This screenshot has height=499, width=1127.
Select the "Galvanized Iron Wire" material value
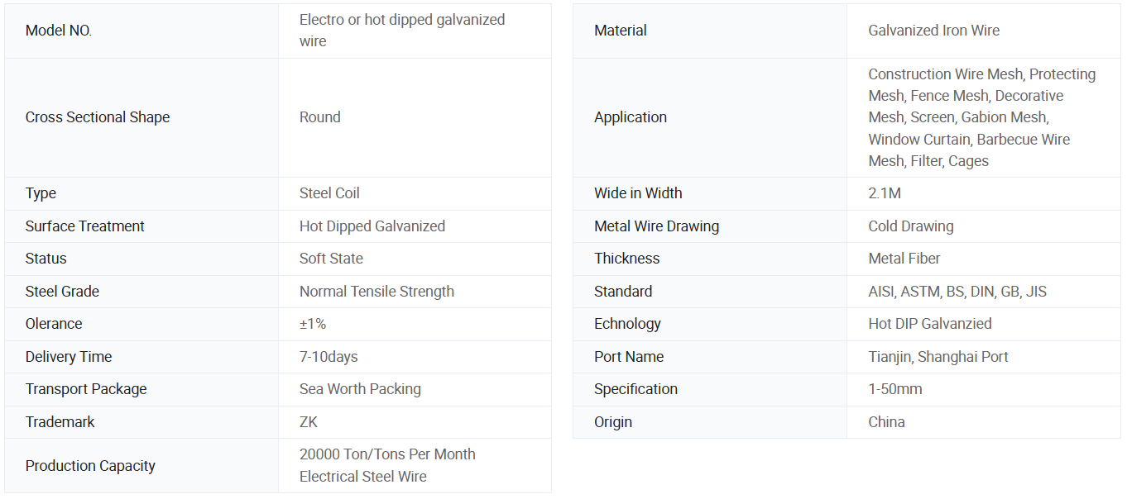[933, 31]
